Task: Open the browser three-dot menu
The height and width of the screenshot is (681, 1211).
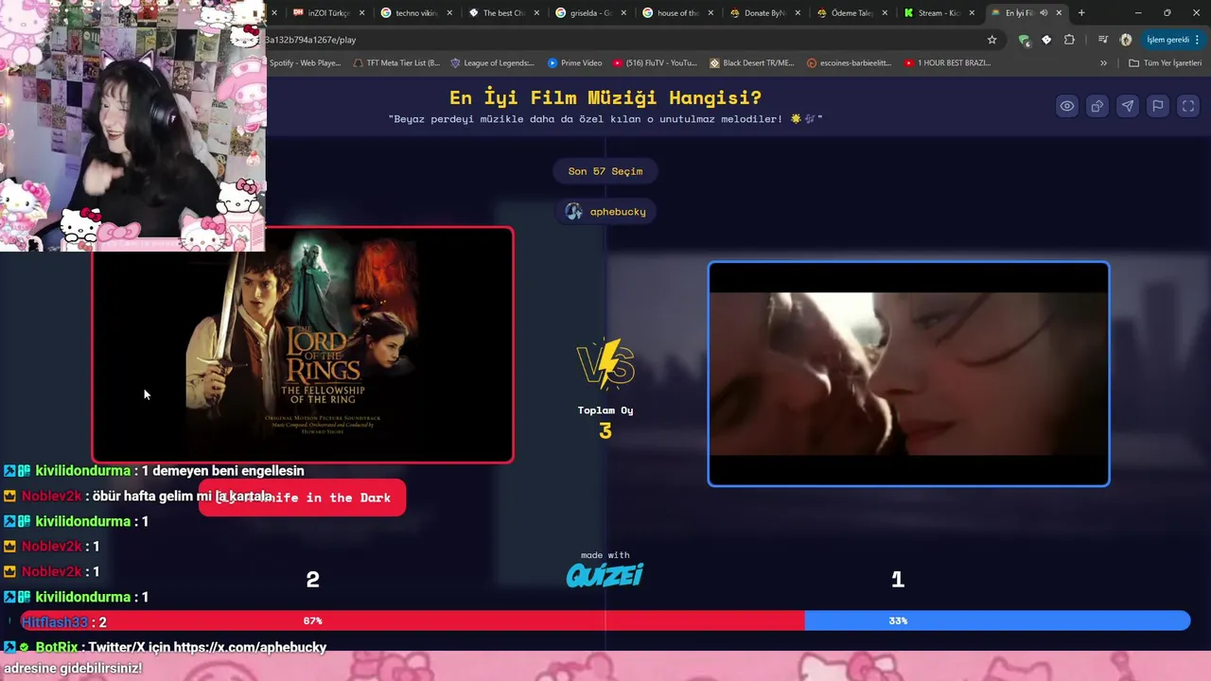Action: tap(1198, 40)
